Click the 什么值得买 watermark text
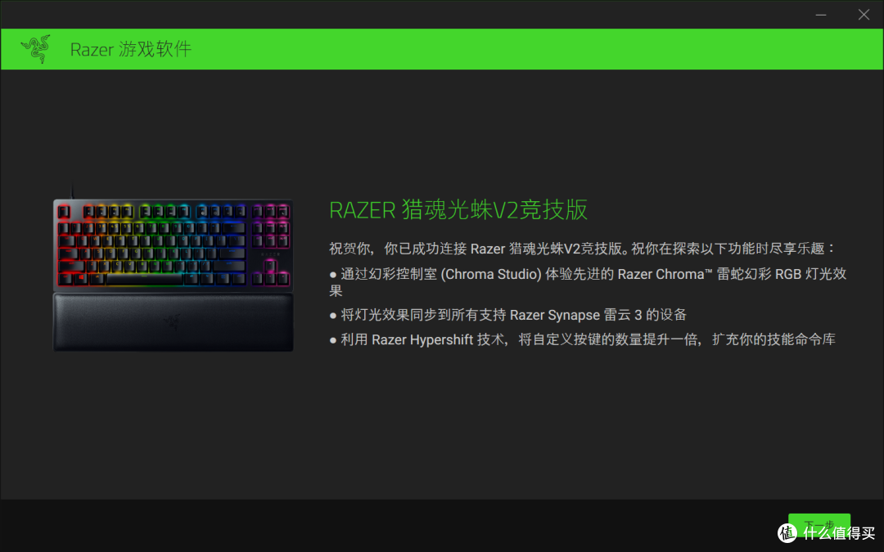This screenshot has width=884, height=552. [x=838, y=533]
